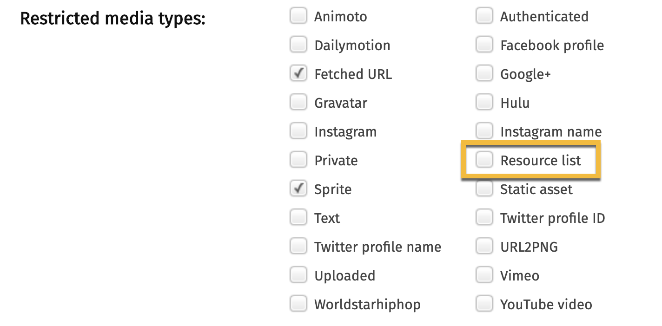Check the Vimeo restriction checkbox
This screenshot has width=662, height=326.
tap(484, 274)
